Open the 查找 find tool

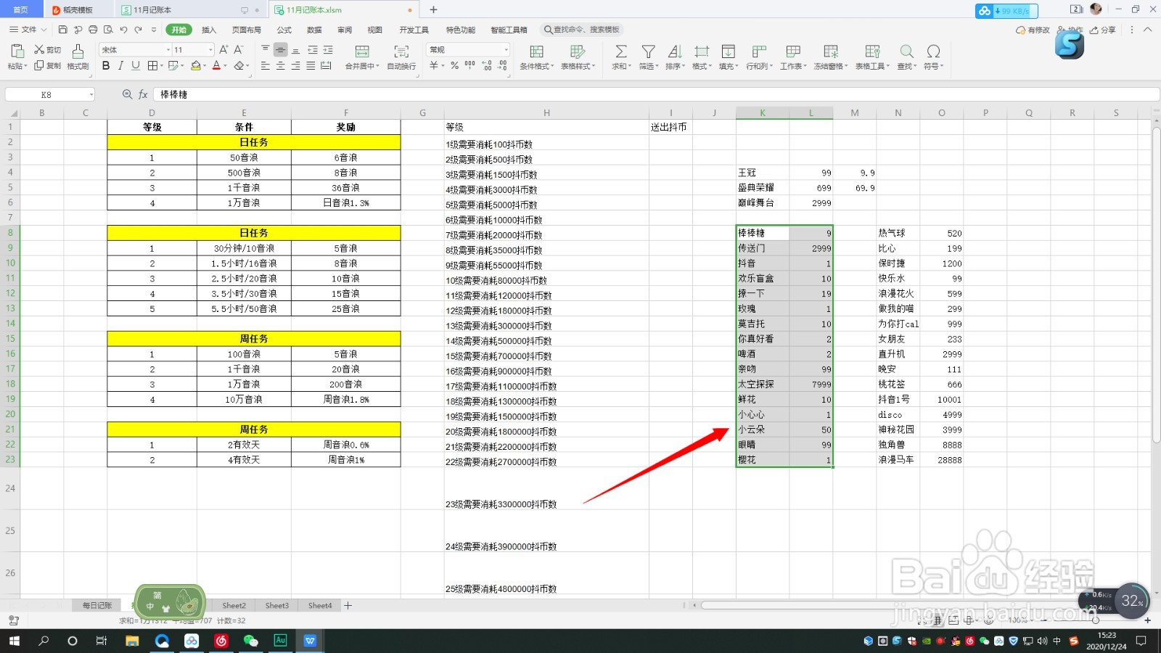pyautogui.click(x=906, y=57)
